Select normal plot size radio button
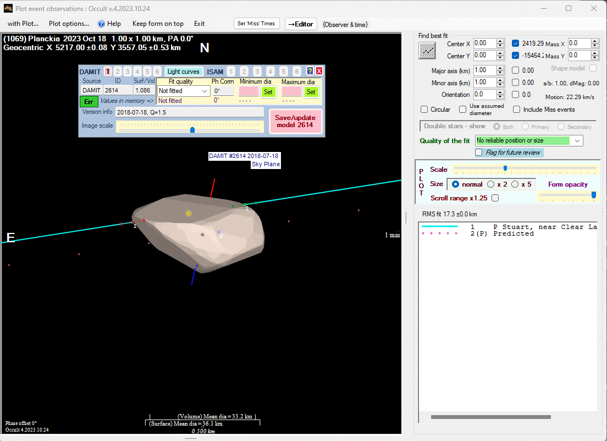This screenshot has height=441, width=607. (456, 184)
